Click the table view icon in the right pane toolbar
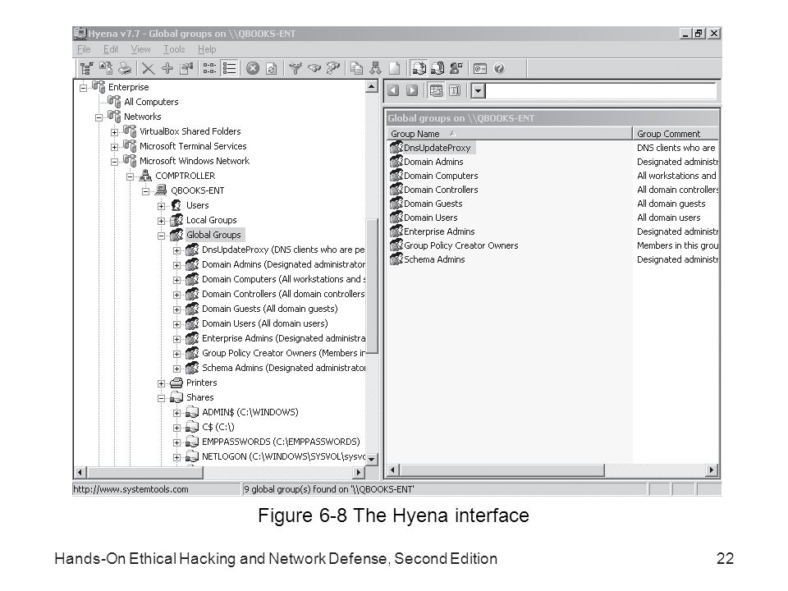The width and height of the screenshot is (788, 591). [436, 90]
